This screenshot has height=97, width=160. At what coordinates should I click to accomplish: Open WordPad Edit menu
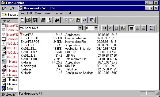tap(29, 13)
